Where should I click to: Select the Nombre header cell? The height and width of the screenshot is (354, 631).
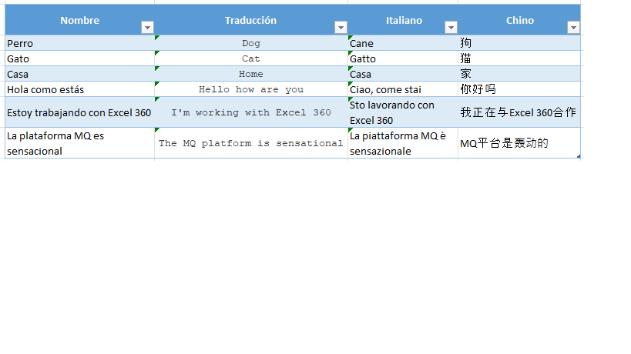(x=79, y=20)
